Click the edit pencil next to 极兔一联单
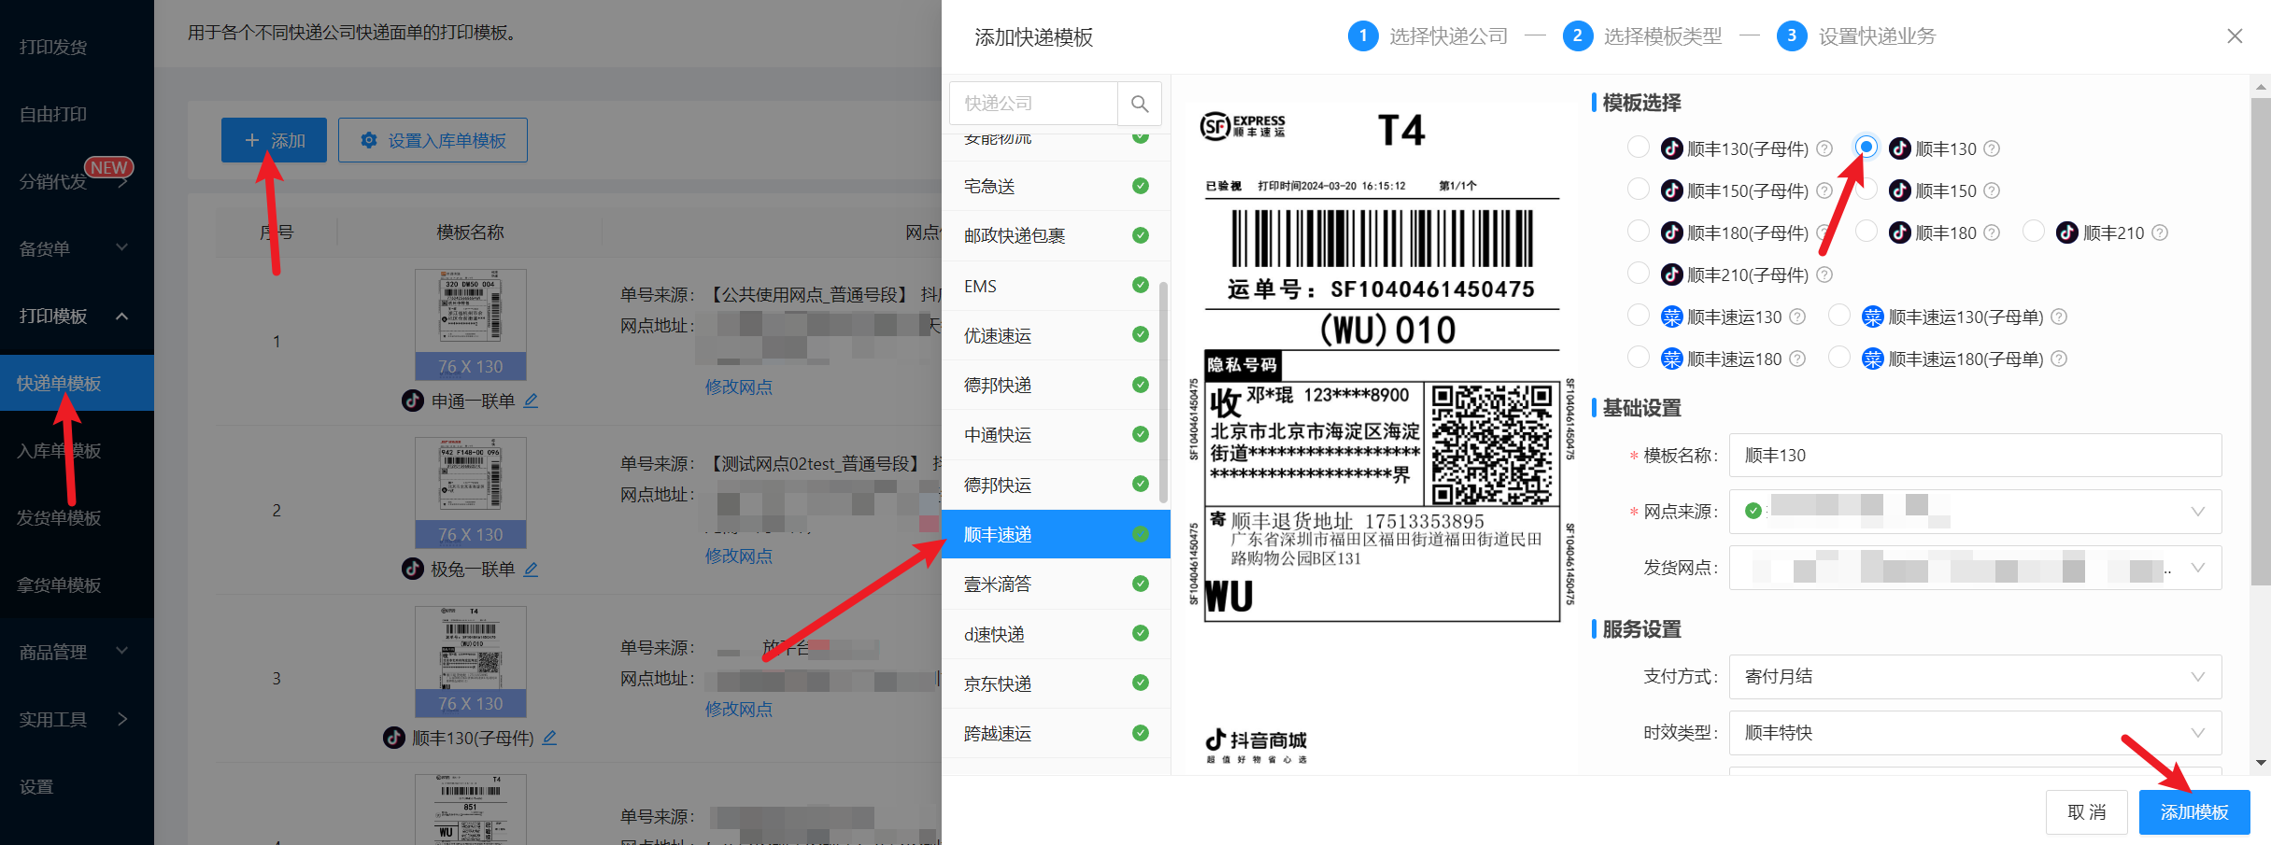 [x=531, y=569]
